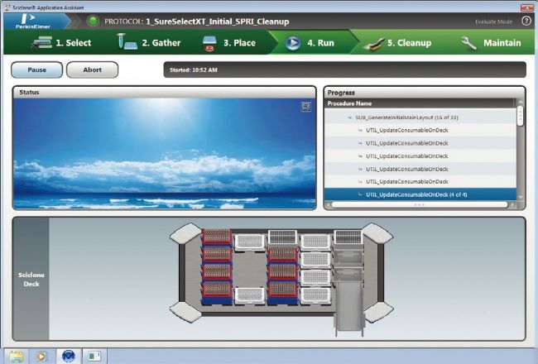Click the tube and plate Gather icon

click(127, 41)
